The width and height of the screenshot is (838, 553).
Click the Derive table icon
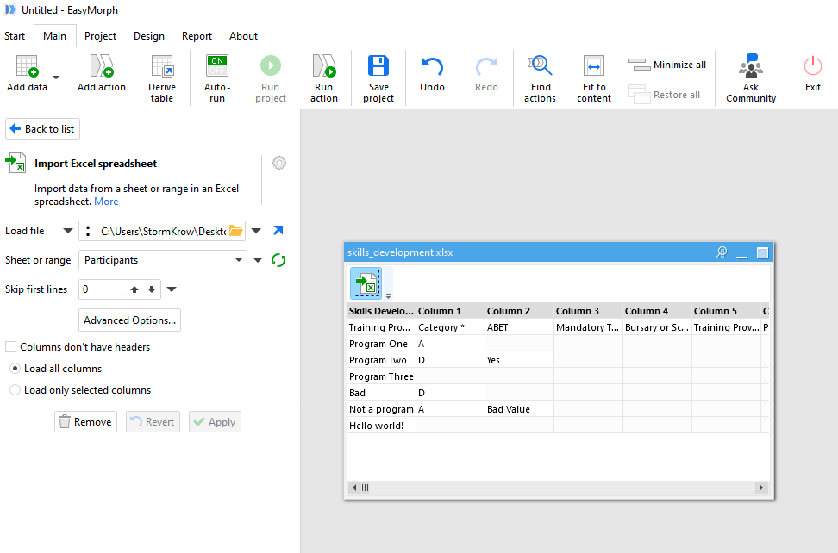point(162,66)
